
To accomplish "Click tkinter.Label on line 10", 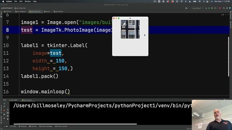I will [x=66, y=45].
